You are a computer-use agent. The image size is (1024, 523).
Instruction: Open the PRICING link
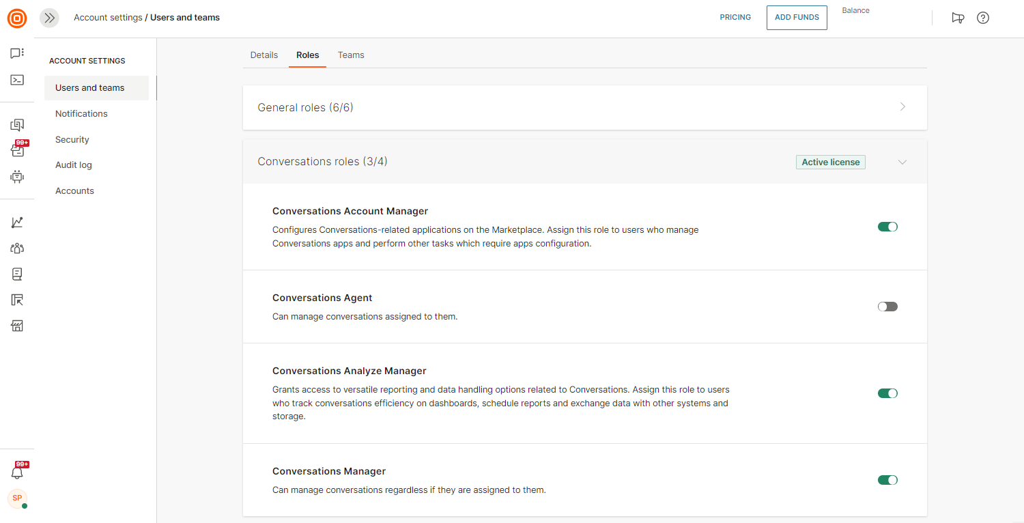click(x=735, y=18)
